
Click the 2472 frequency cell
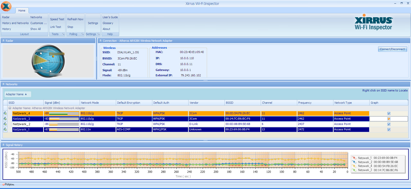point(315,129)
